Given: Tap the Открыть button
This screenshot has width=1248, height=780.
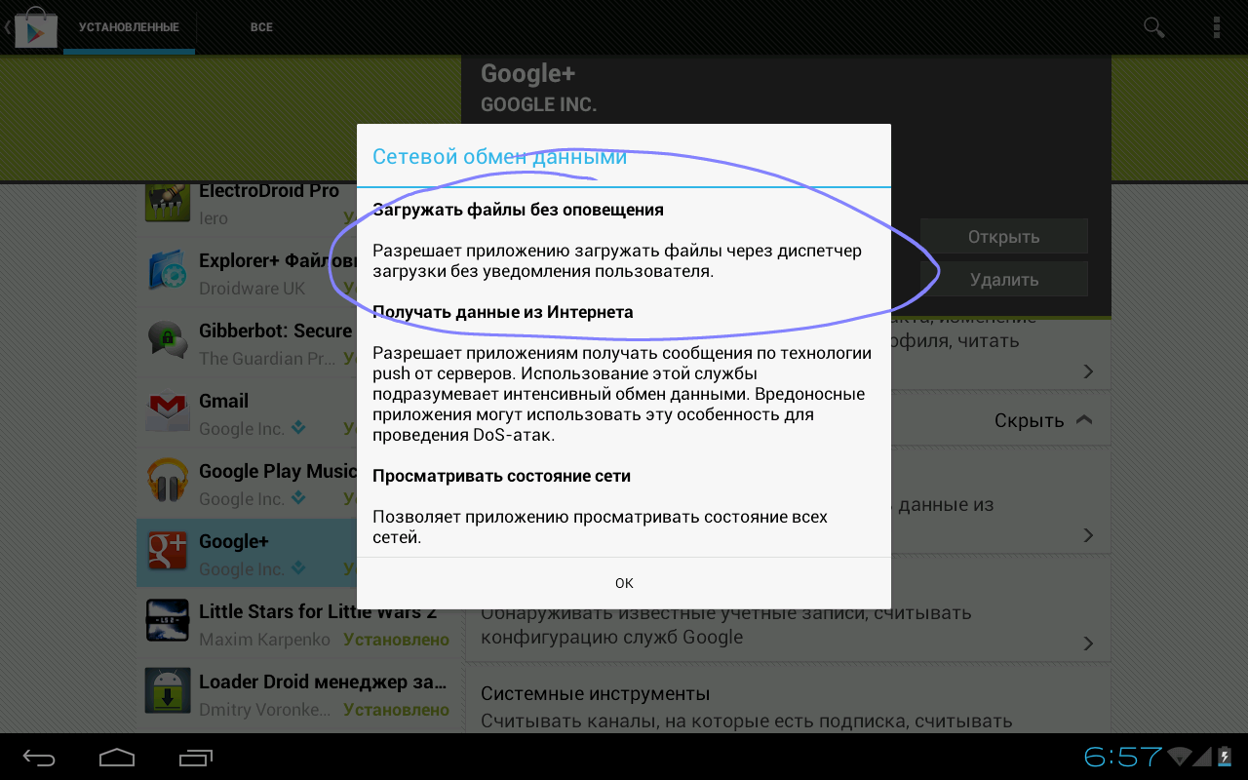Looking at the screenshot, I should (1003, 237).
